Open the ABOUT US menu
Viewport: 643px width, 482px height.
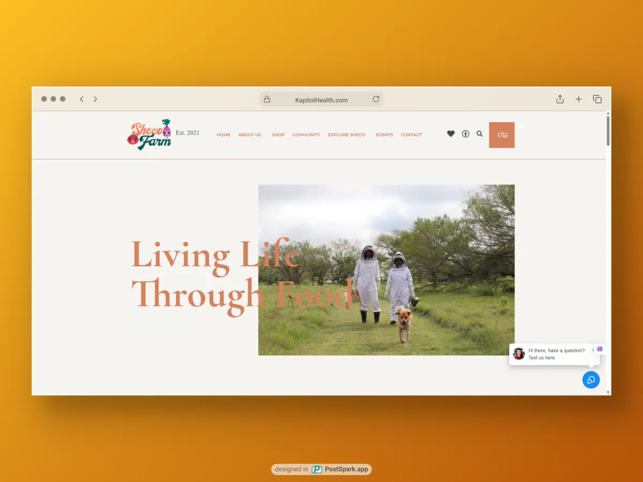coord(250,135)
